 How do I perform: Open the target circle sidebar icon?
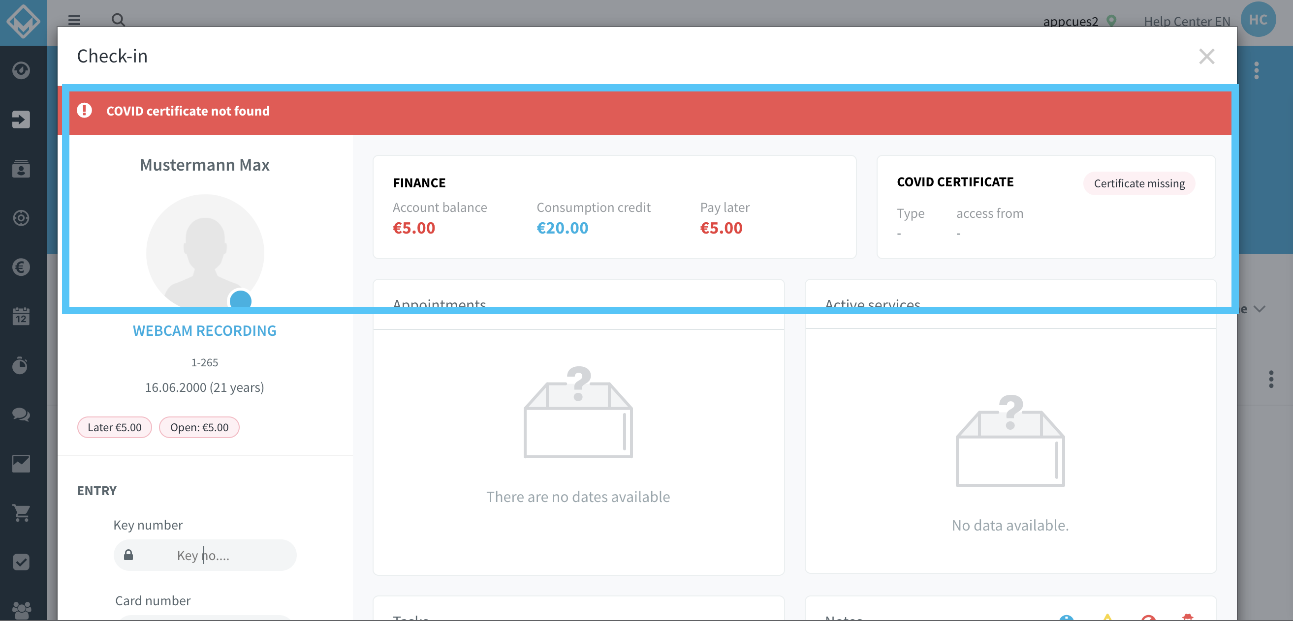coord(21,218)
